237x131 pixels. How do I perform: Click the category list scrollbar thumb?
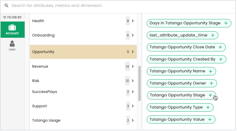(x=140, y=84)
